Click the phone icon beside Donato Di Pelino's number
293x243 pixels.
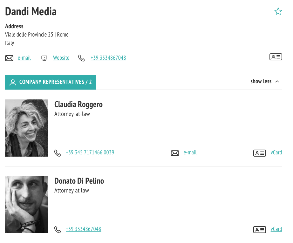pos(58,230)
